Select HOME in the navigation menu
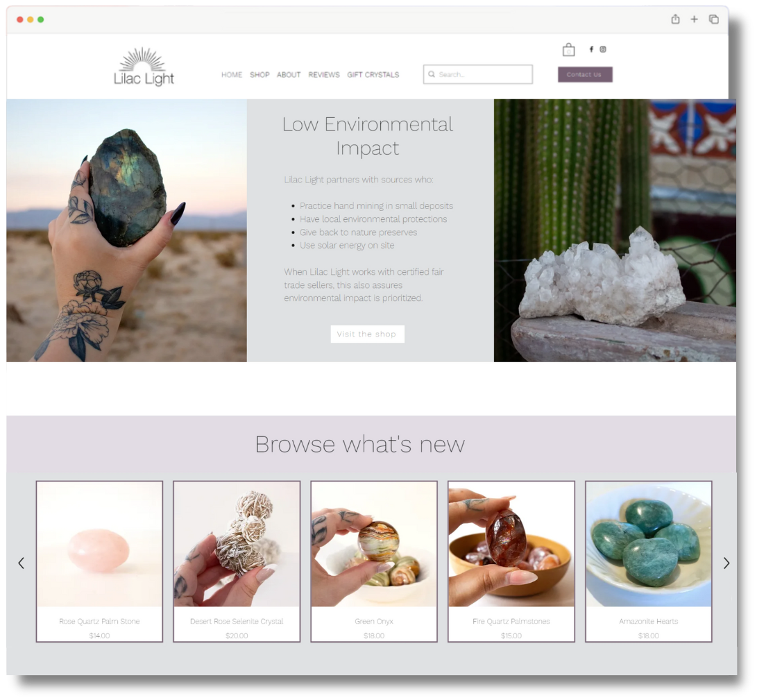The image size is (757, 698). [232, 75]
